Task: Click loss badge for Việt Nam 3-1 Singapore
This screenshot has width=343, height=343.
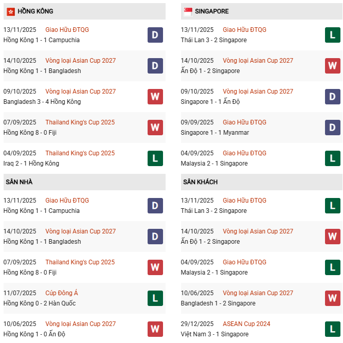Action: point(332,329)
